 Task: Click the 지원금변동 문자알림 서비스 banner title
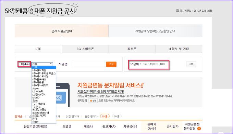(110, 85)
